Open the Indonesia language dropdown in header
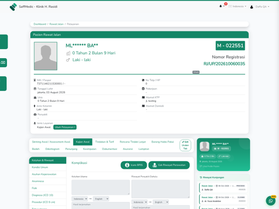 [x=237, y=6]
